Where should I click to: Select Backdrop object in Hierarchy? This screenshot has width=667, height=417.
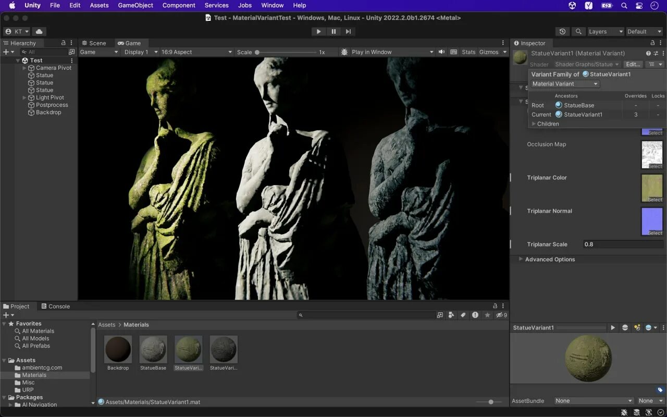(48, 113)
